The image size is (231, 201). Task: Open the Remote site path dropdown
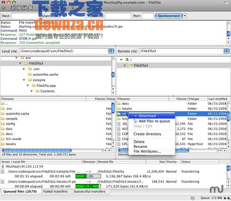(x=226, y=51)
